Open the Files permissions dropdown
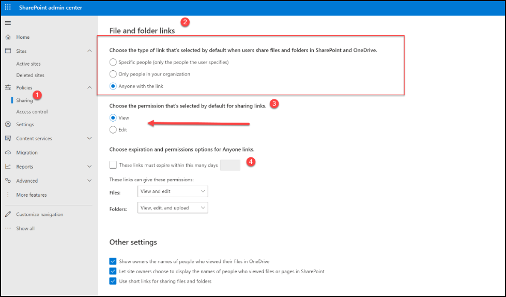The width and height of the screenshot is (506, 297). 173,191
